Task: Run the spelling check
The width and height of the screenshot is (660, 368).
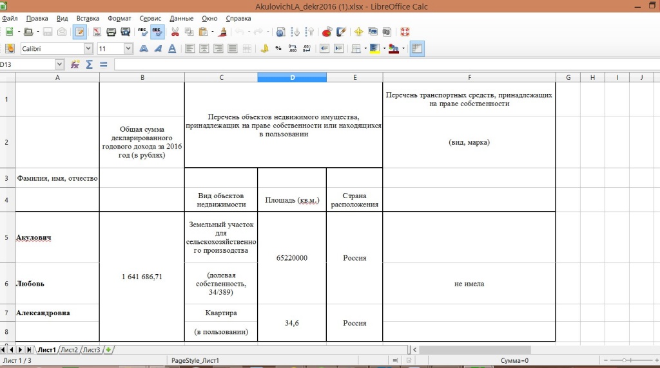Action: [x=142, y=32]
